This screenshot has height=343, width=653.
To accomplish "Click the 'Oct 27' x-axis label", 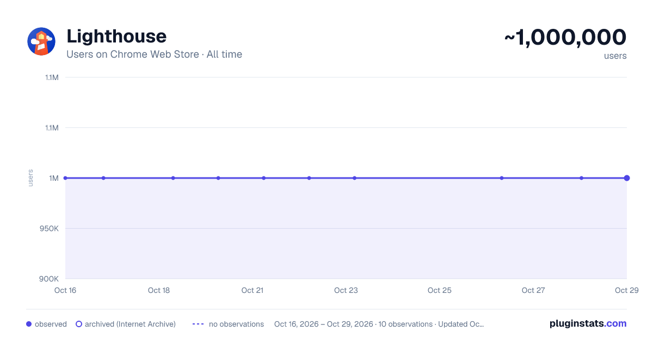I will click(533, 290).
